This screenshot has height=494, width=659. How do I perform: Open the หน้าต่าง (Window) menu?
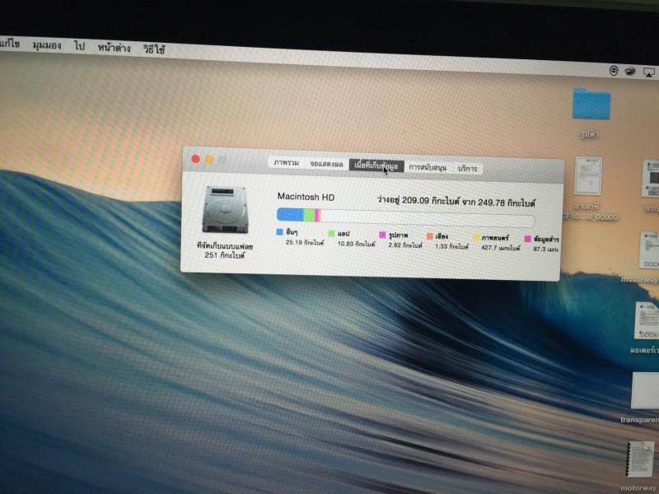[115, 49]
